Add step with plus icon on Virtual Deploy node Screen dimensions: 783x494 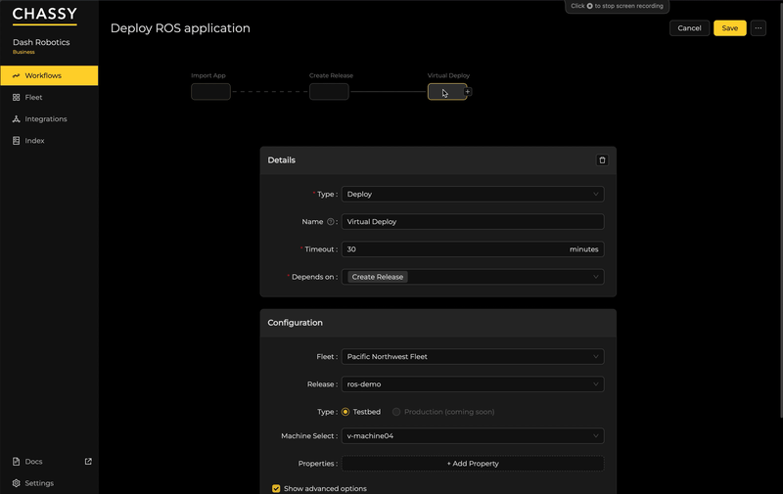468,92
